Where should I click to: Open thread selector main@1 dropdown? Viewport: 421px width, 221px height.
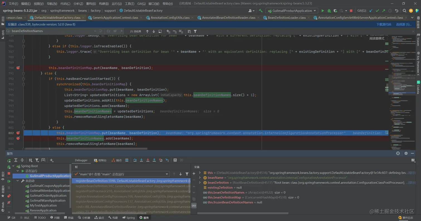pos(121,174)
